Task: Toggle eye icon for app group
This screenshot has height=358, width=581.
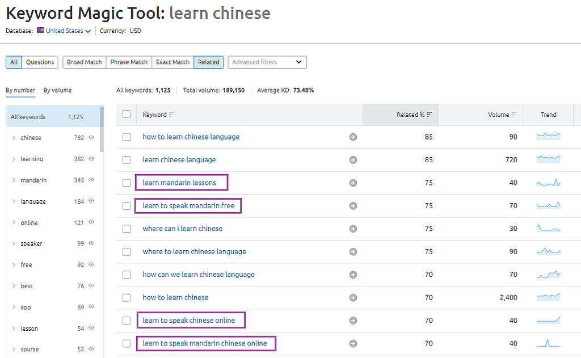Action: (91, 306)
